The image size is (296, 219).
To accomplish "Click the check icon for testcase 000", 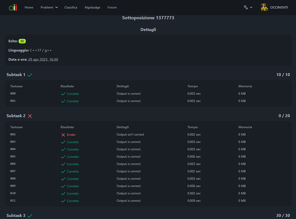I will (63, 94).
